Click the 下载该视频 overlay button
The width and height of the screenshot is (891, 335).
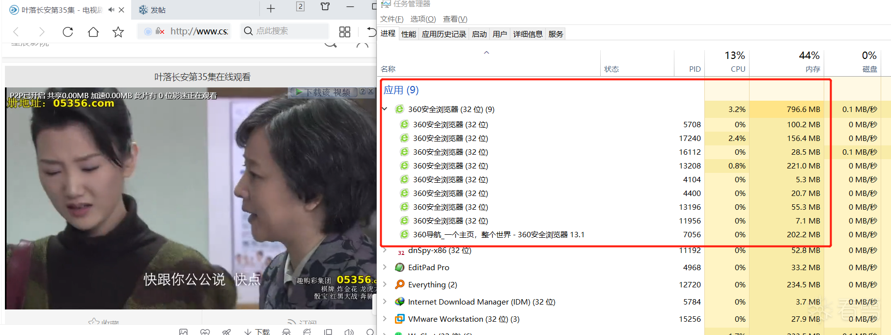click(323, 92)
